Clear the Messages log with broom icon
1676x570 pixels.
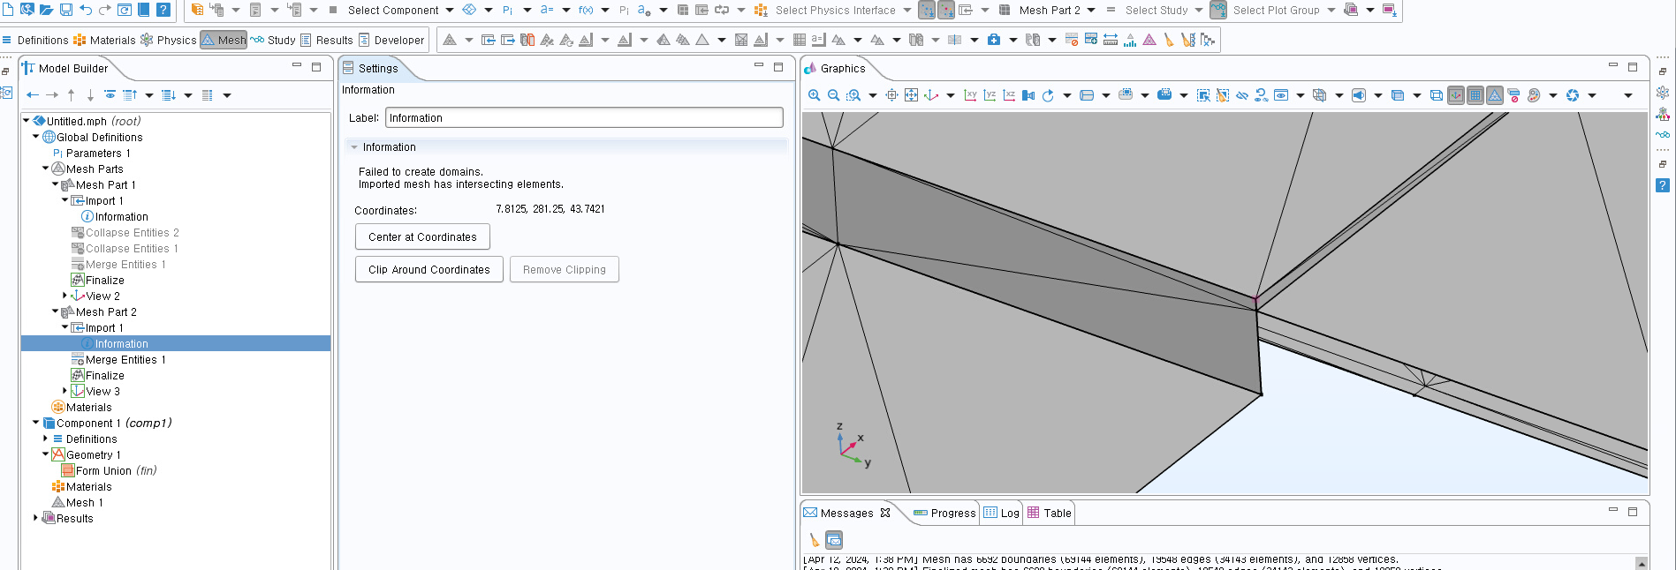tap(814, 539)
